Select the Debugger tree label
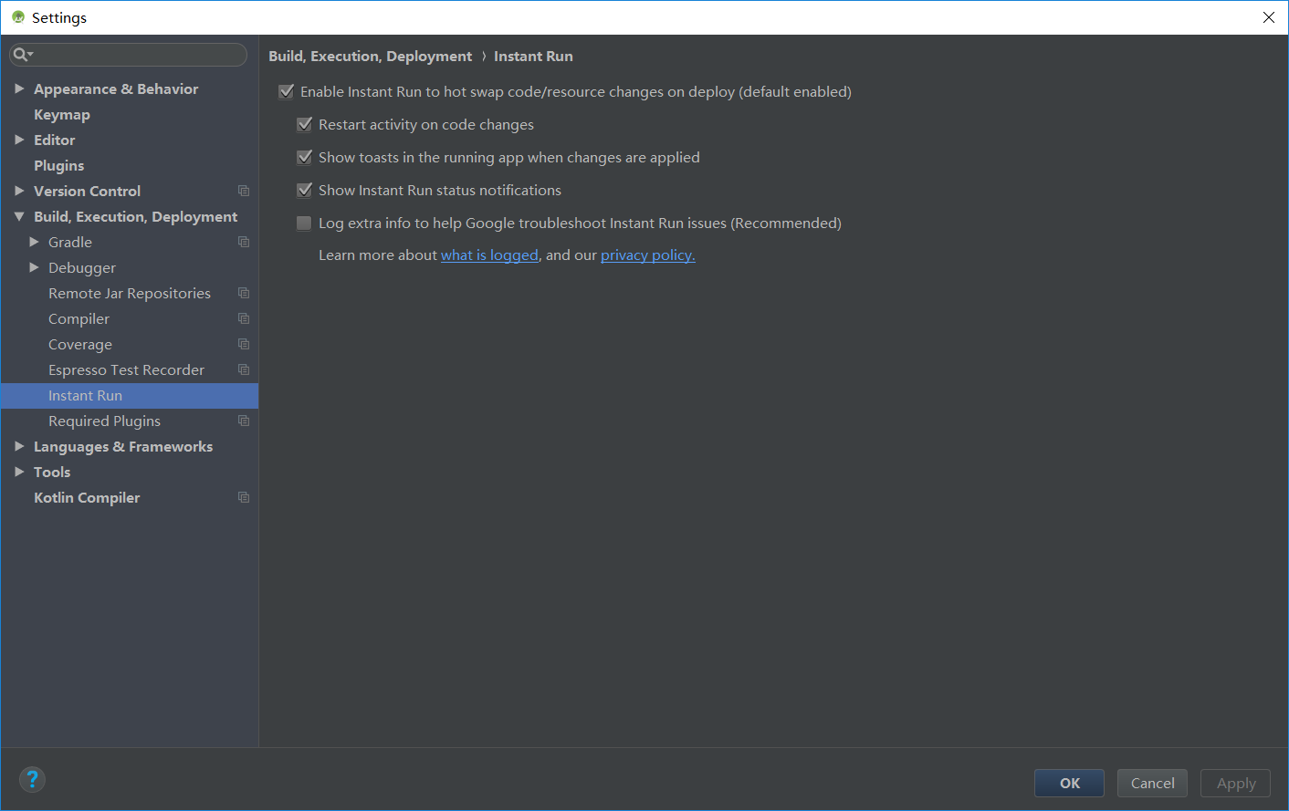This screenshot has width=1289, height=811. pos(82,267)
